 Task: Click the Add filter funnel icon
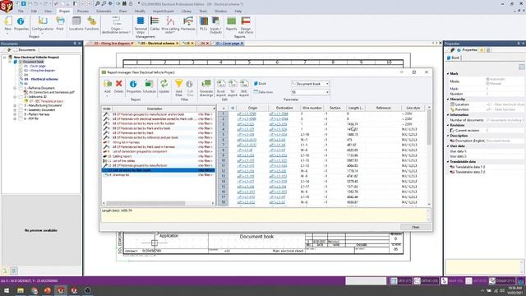[x=179, y=84]
